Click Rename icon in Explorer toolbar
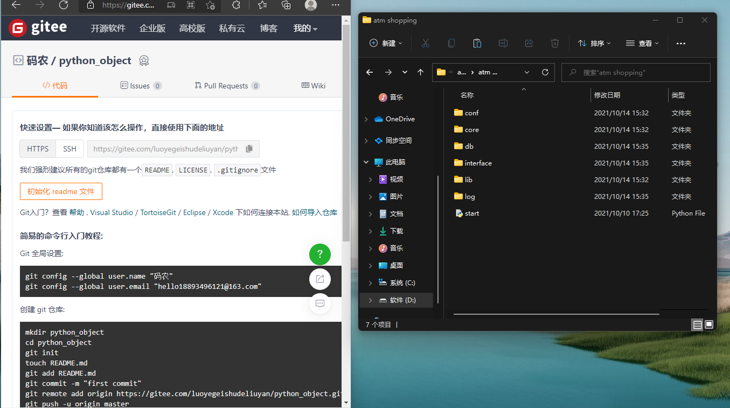Viewport: 730px width, 408px height. (x=503, y=43)
